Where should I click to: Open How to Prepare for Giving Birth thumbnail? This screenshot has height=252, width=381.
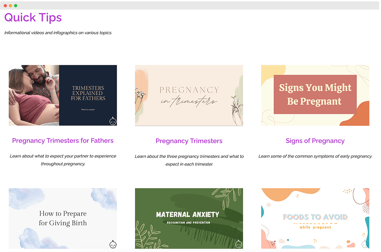coord(63,218)
